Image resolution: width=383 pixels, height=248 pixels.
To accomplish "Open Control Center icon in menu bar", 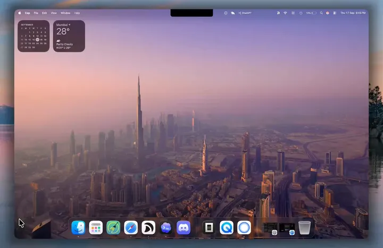I will (x=335, y=13).
